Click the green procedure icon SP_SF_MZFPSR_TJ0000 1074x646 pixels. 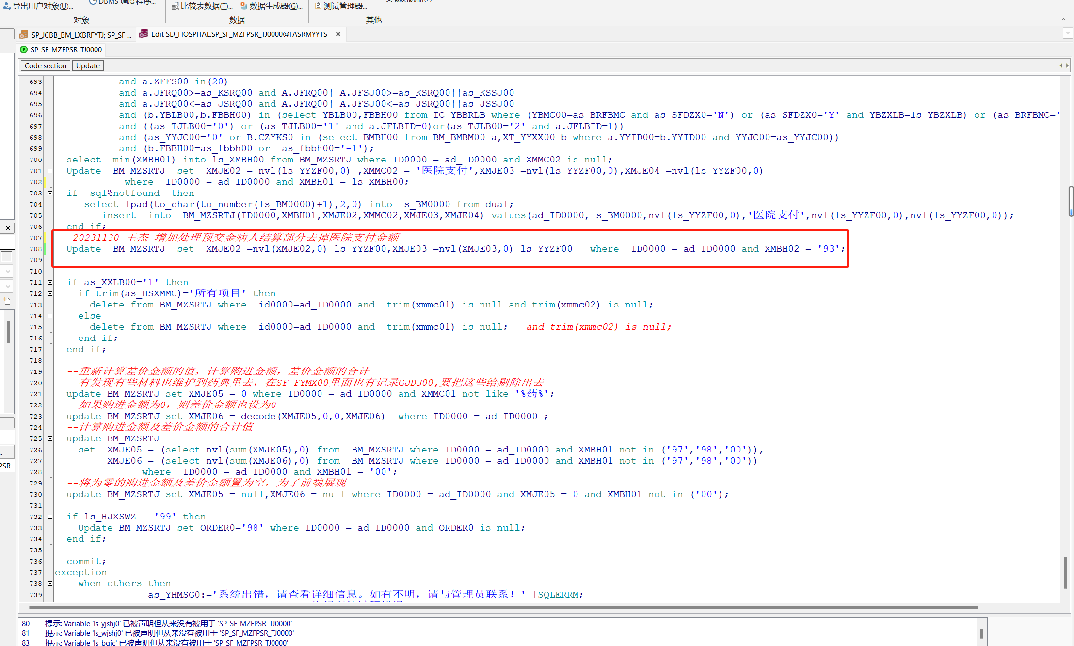24,49
